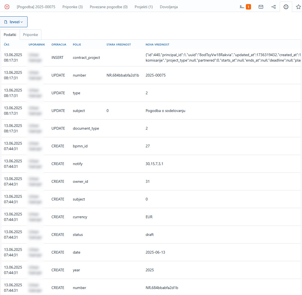This screenshot has height=295, width=302.
Task: Click the ČAS column header
Action: point(7,44)
